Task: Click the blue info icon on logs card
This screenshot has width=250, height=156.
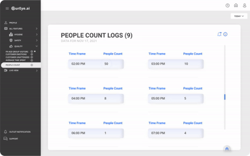Action: click(x=225, y=34)
